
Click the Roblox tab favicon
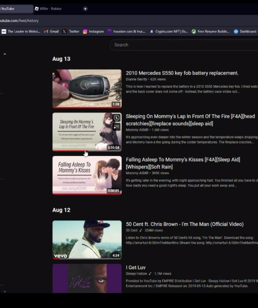pos(37,9)
